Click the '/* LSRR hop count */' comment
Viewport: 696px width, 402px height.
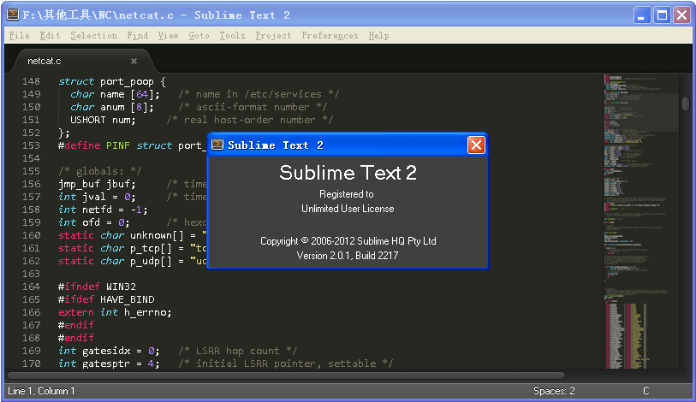pyautogui.click(x=238, y=351)
